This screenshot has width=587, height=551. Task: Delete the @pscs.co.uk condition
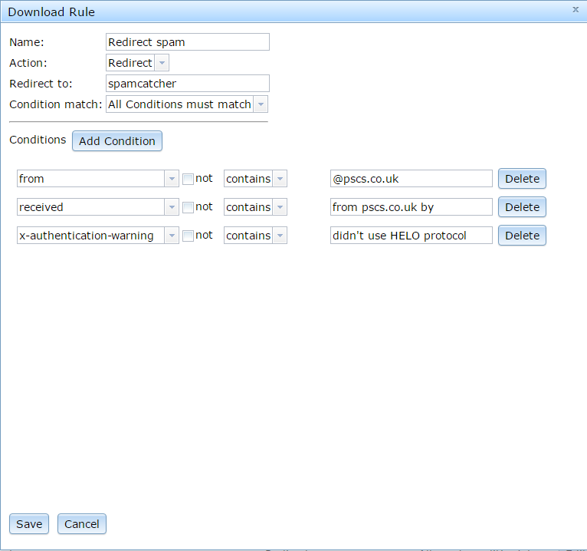[x=522, y=179]
